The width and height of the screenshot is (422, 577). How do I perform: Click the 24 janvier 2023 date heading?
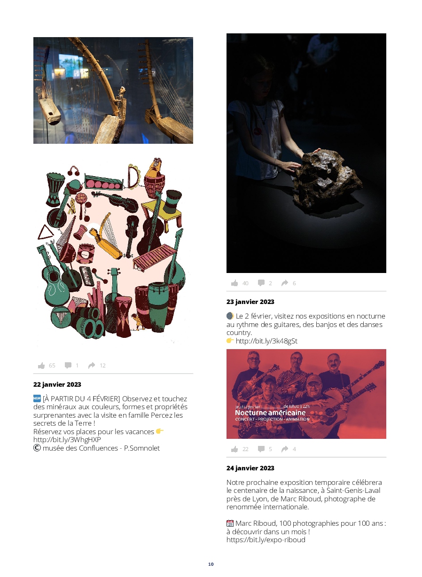(x=250, y=468)
